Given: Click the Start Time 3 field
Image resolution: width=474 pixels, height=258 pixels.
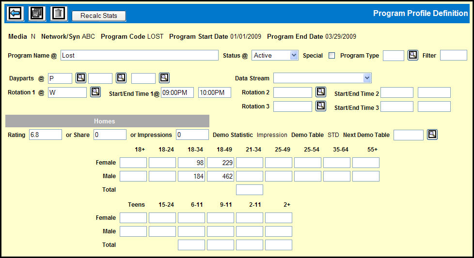Looking at the screenshot, I should [396, 106].
